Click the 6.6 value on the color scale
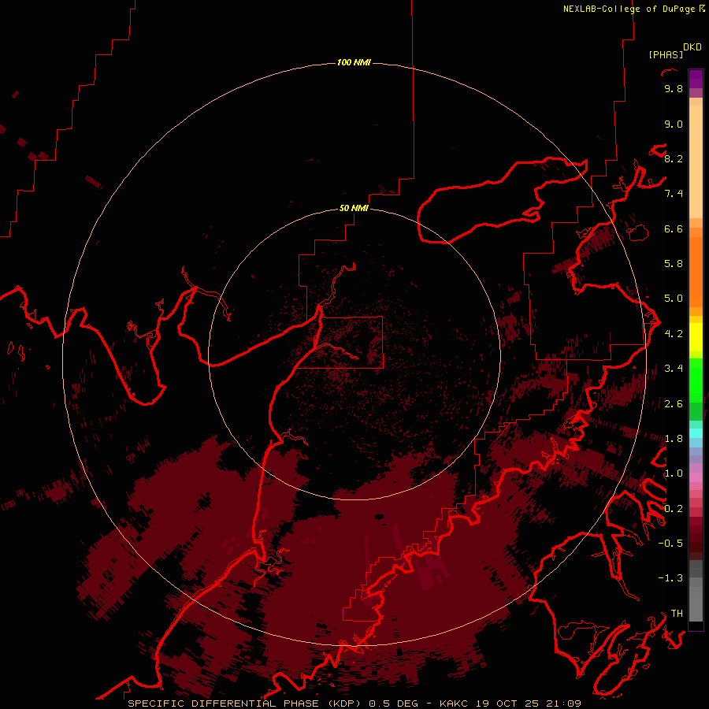This screenshot has height=709, width=709. pos(674,228)
